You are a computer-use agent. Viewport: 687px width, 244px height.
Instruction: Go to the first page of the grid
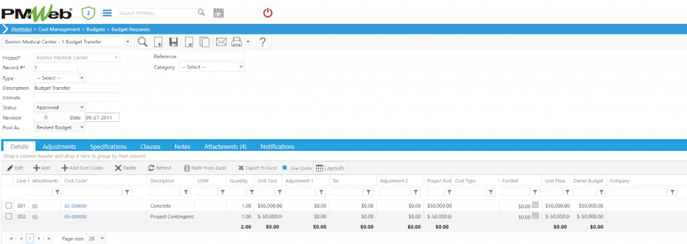[x=11, y=239]
